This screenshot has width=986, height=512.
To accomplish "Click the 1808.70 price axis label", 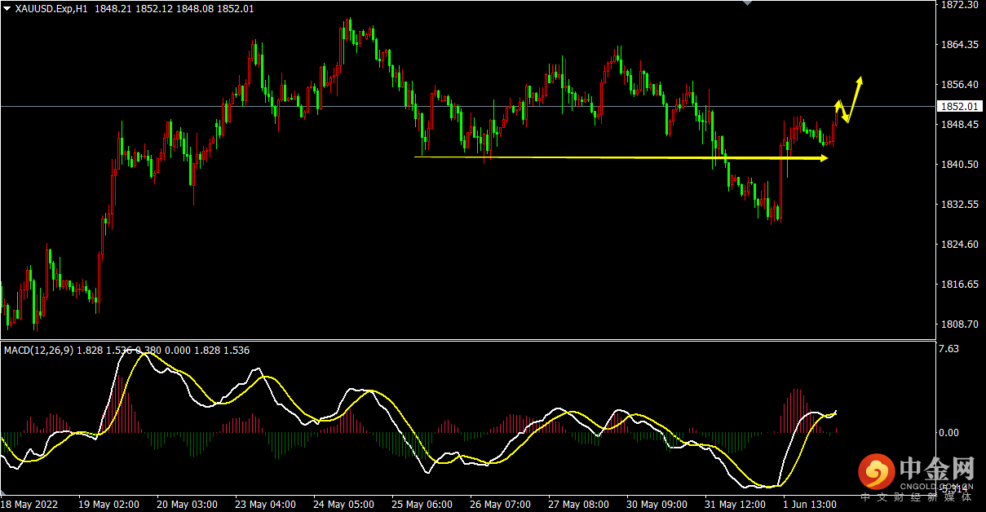I will pyautogui.click(x=958, y=324).
